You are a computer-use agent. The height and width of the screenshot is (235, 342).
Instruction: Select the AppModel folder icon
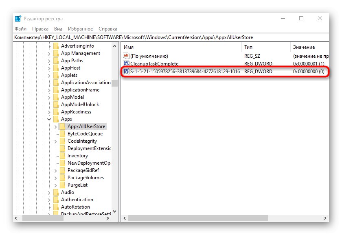56,97
